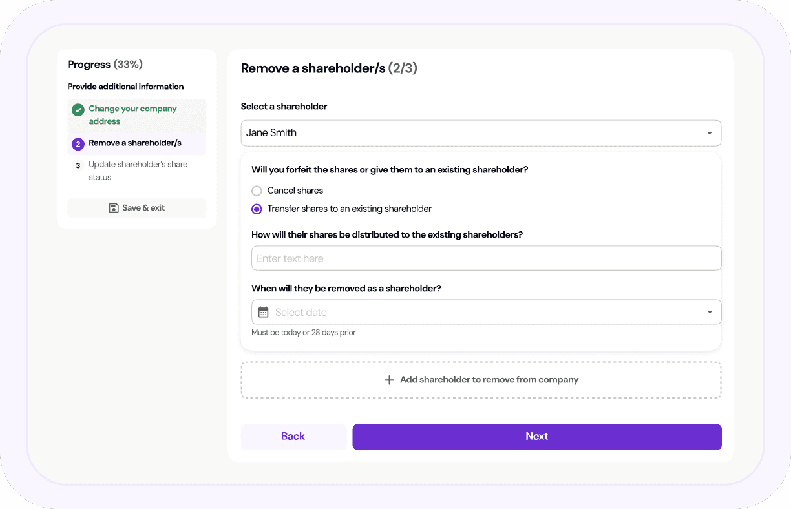791x509 pixels.
Task: Click 'Add shareholder to remove from company' text
Action: (x=489, y=380)
